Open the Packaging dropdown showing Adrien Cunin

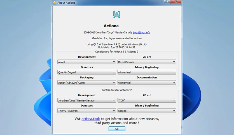[x=87, y=83]
